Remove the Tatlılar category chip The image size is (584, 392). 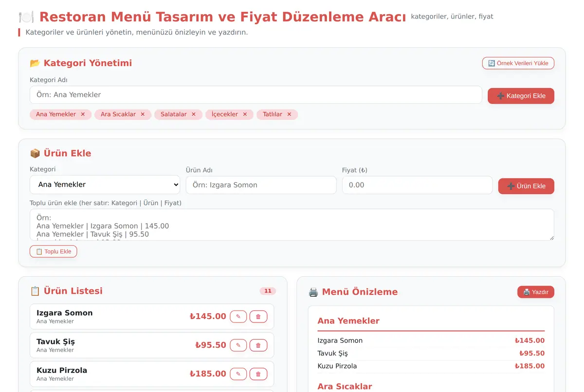[289, 114]
